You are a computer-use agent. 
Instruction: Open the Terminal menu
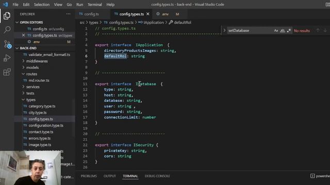tap(95, 5)
